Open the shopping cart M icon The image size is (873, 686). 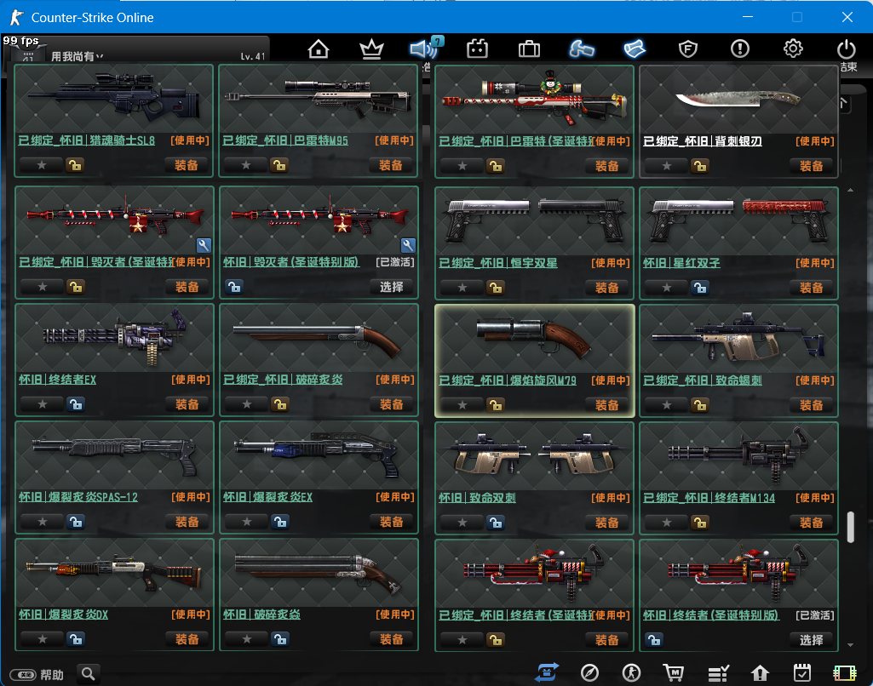pos(674,673)
